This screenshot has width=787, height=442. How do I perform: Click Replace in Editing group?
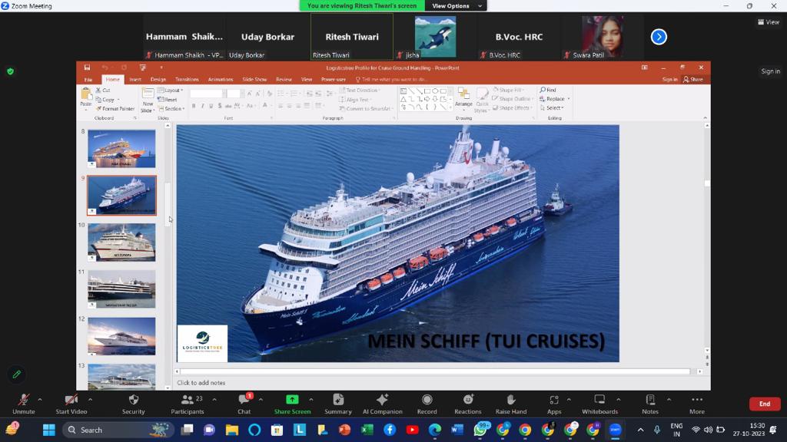pos(555,99)
